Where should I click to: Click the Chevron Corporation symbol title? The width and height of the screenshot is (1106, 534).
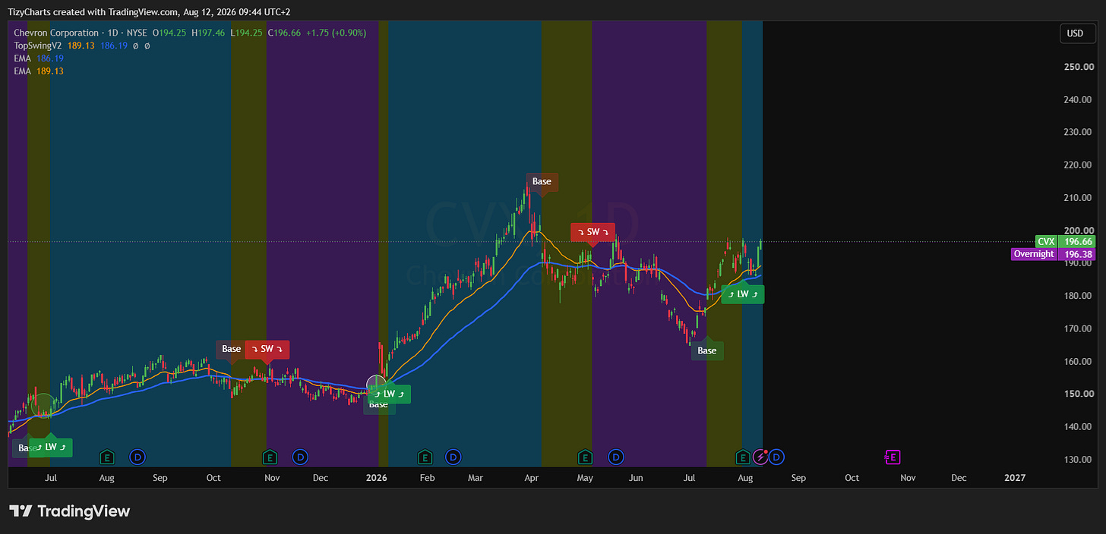(56, 33)
